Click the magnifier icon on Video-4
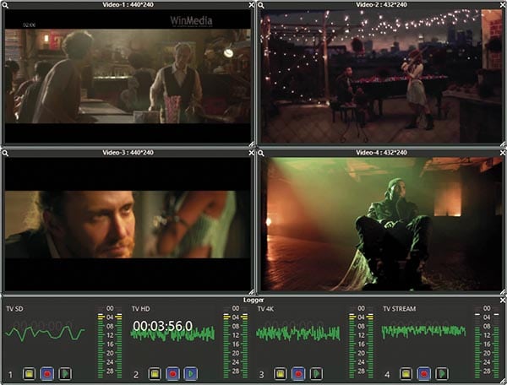The width and height of the screenshot is (507, 385). (x=261, y=153)
